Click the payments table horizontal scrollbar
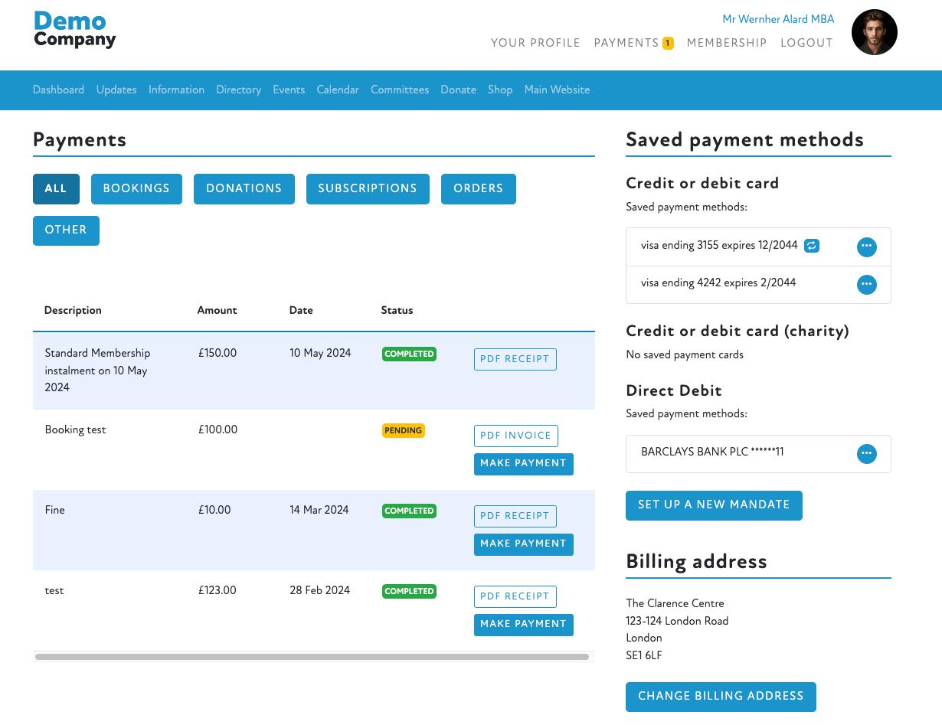 pos(312,657)
